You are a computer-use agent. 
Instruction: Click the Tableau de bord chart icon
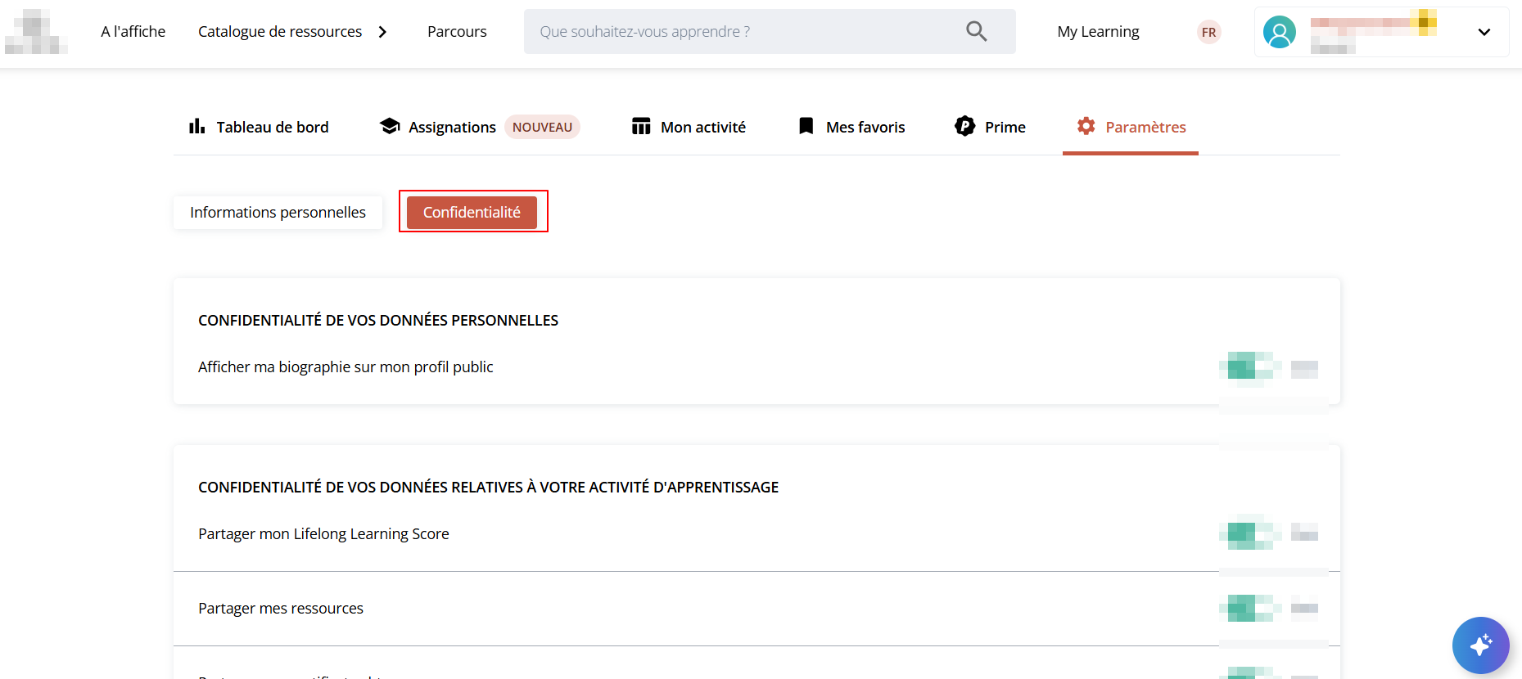pos(197,126)
